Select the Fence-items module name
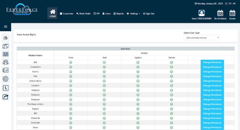Viewport: 240px width, 130px height. tap(35, 81)
